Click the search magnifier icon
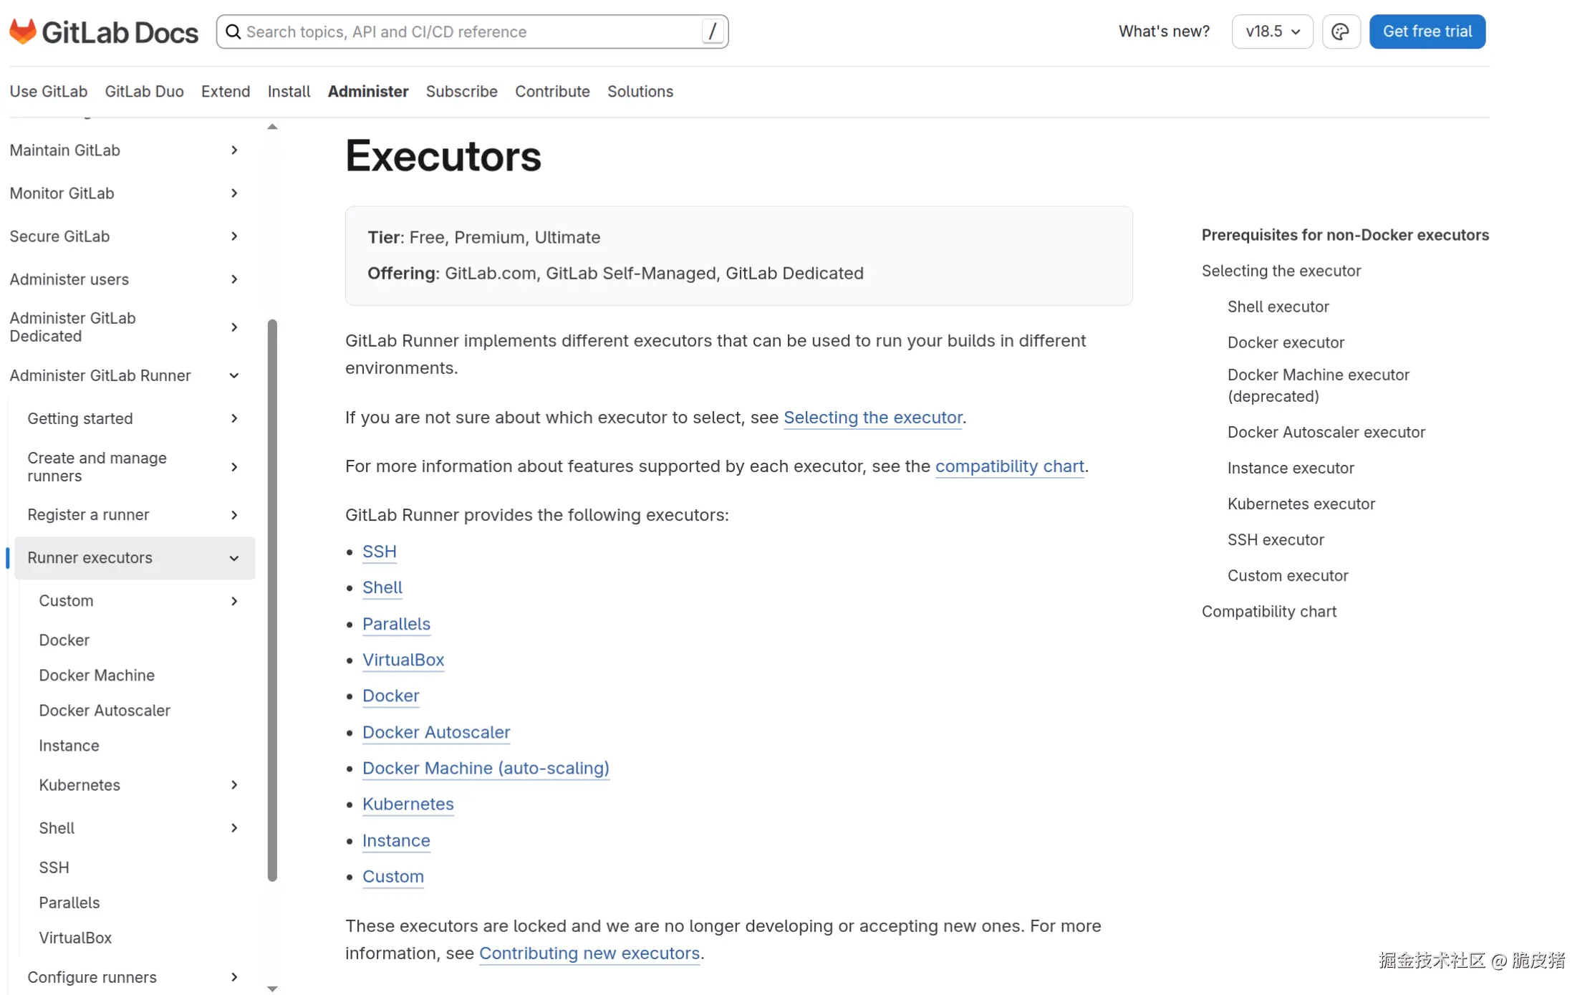This screenshot has width=1590, height=995. click(x=233, y=32)
